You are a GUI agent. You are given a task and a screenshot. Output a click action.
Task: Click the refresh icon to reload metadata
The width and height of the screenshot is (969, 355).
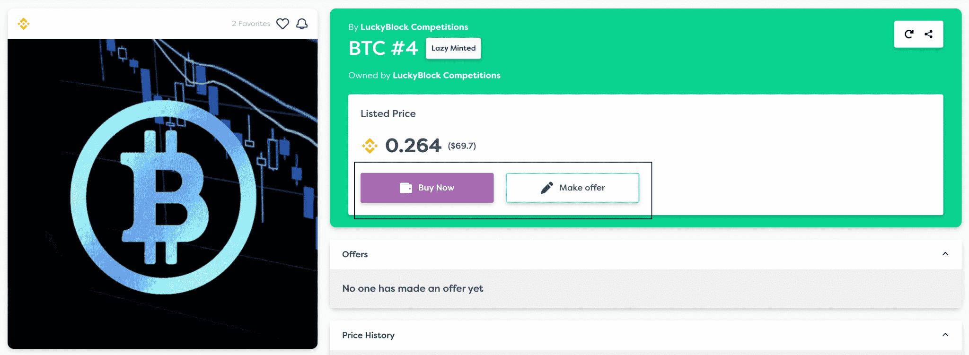(x=908, y=34)
